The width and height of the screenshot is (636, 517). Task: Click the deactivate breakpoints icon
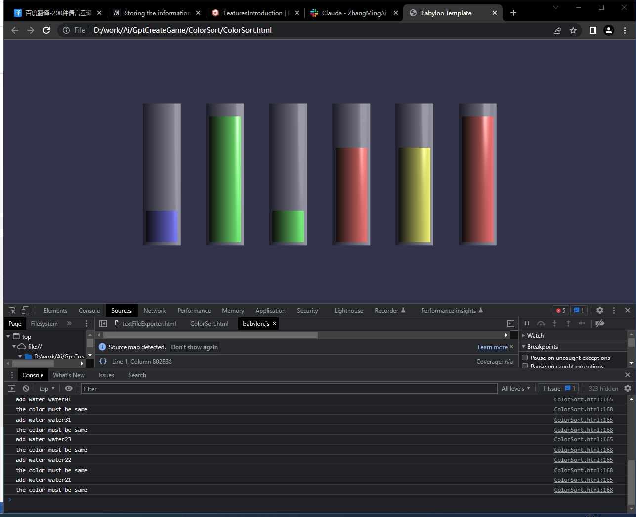pos(599,323)
